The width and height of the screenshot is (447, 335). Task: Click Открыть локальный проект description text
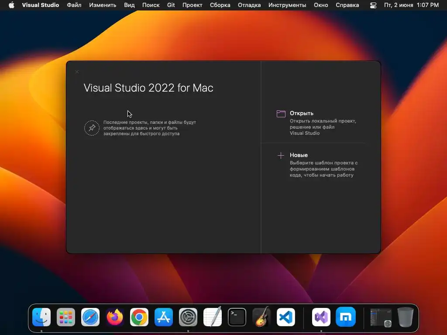click(323, 127)
